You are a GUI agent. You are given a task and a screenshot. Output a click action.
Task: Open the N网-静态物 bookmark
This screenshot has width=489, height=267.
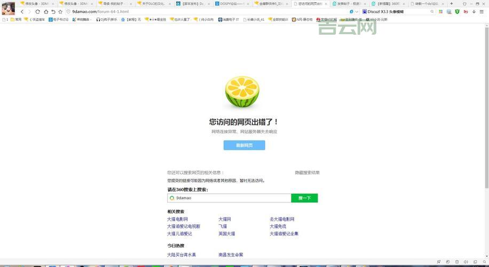(302, 19)
